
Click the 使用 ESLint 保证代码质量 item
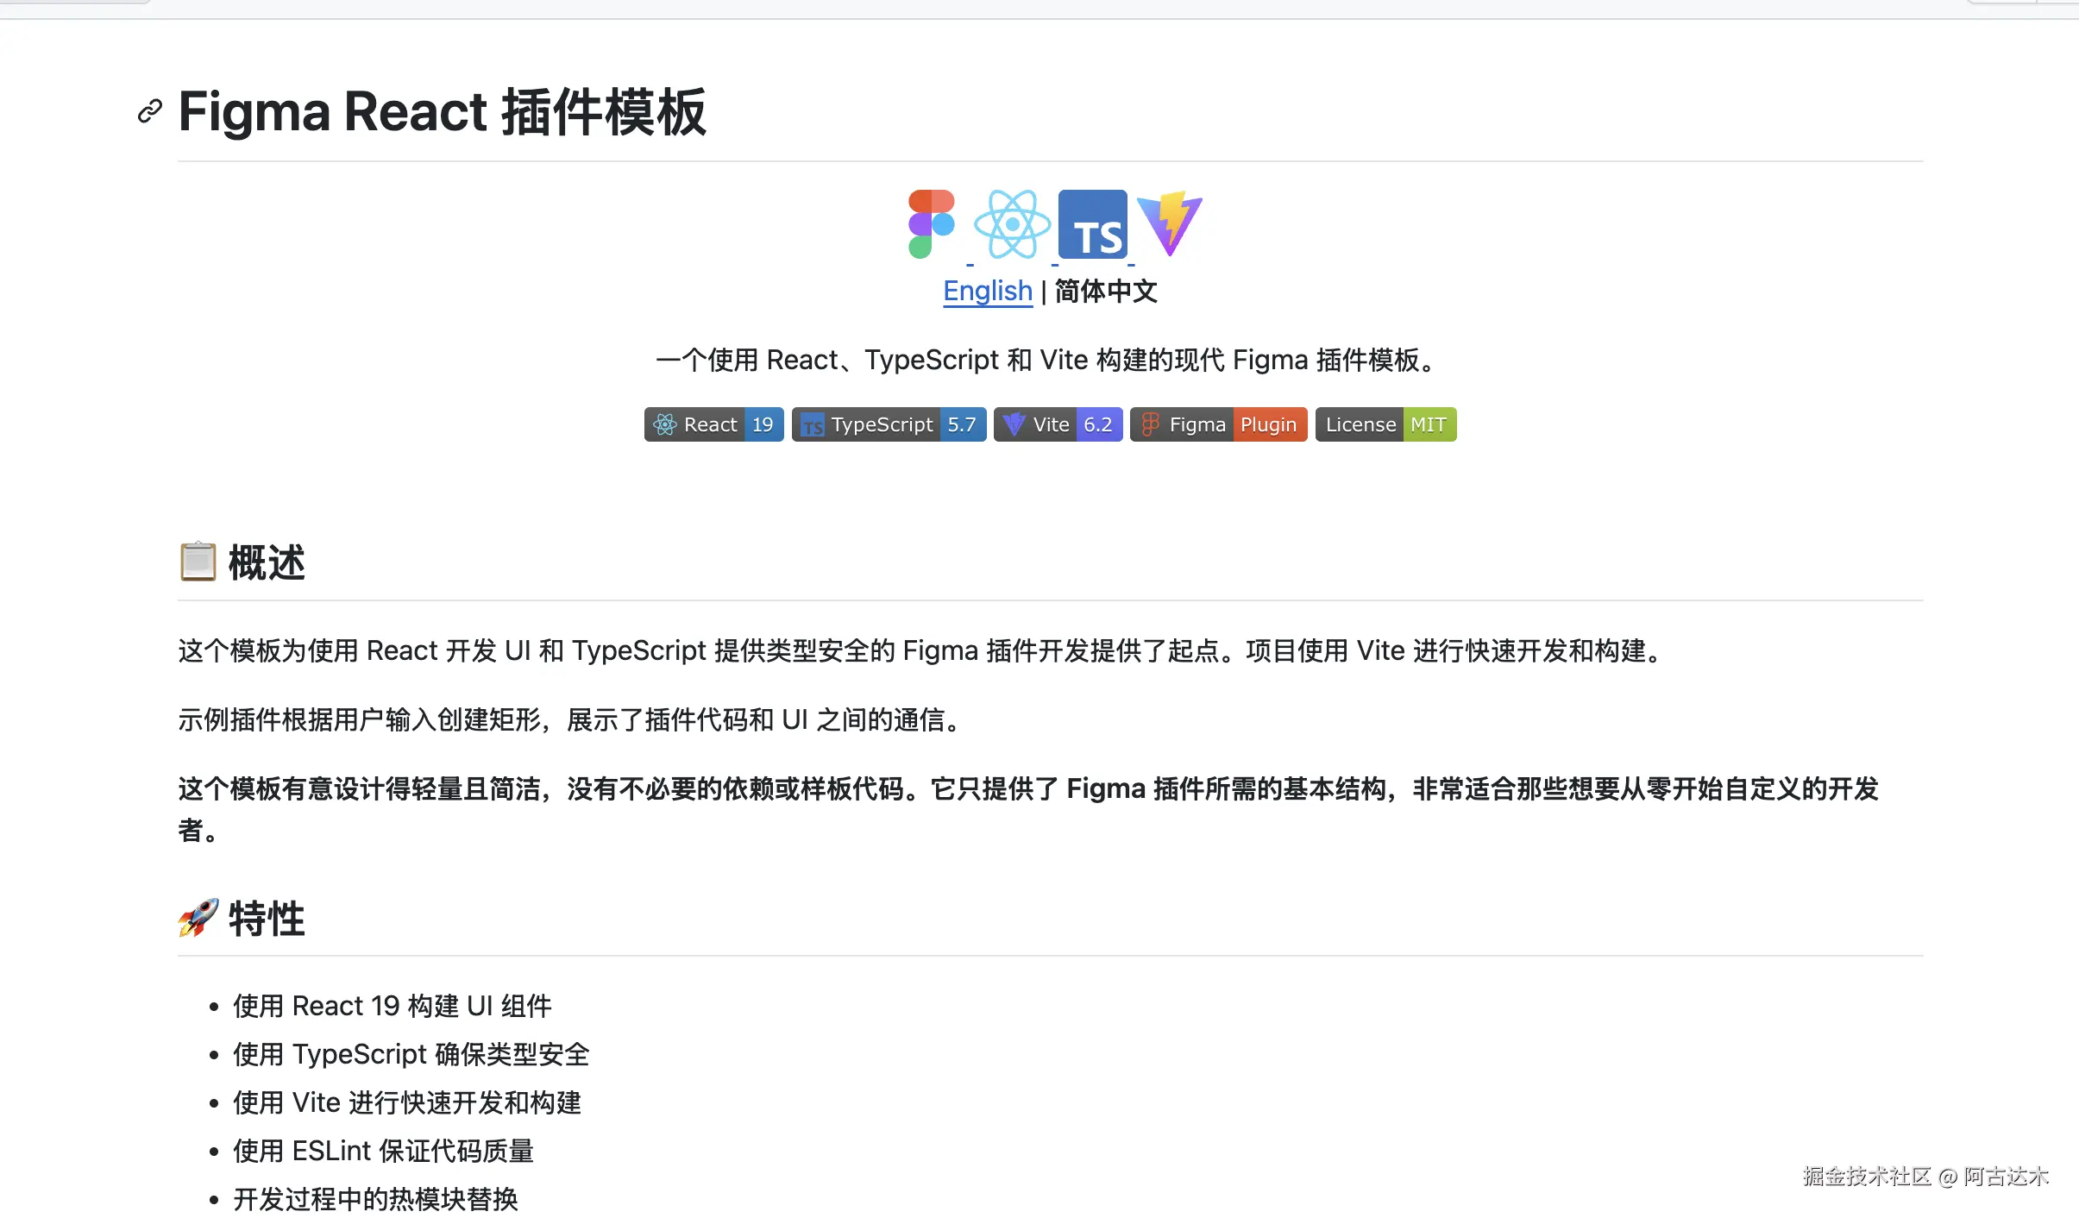383,1151
